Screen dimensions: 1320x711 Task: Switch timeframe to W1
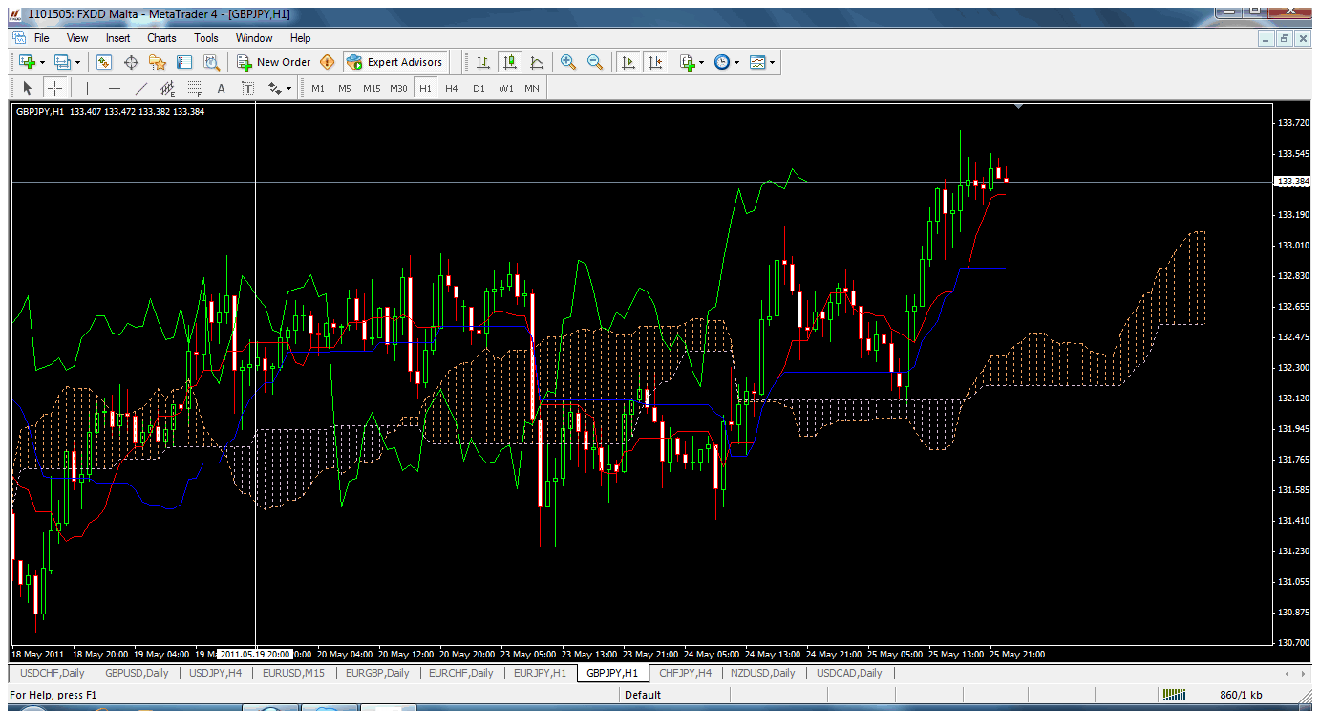coord(505,88)
